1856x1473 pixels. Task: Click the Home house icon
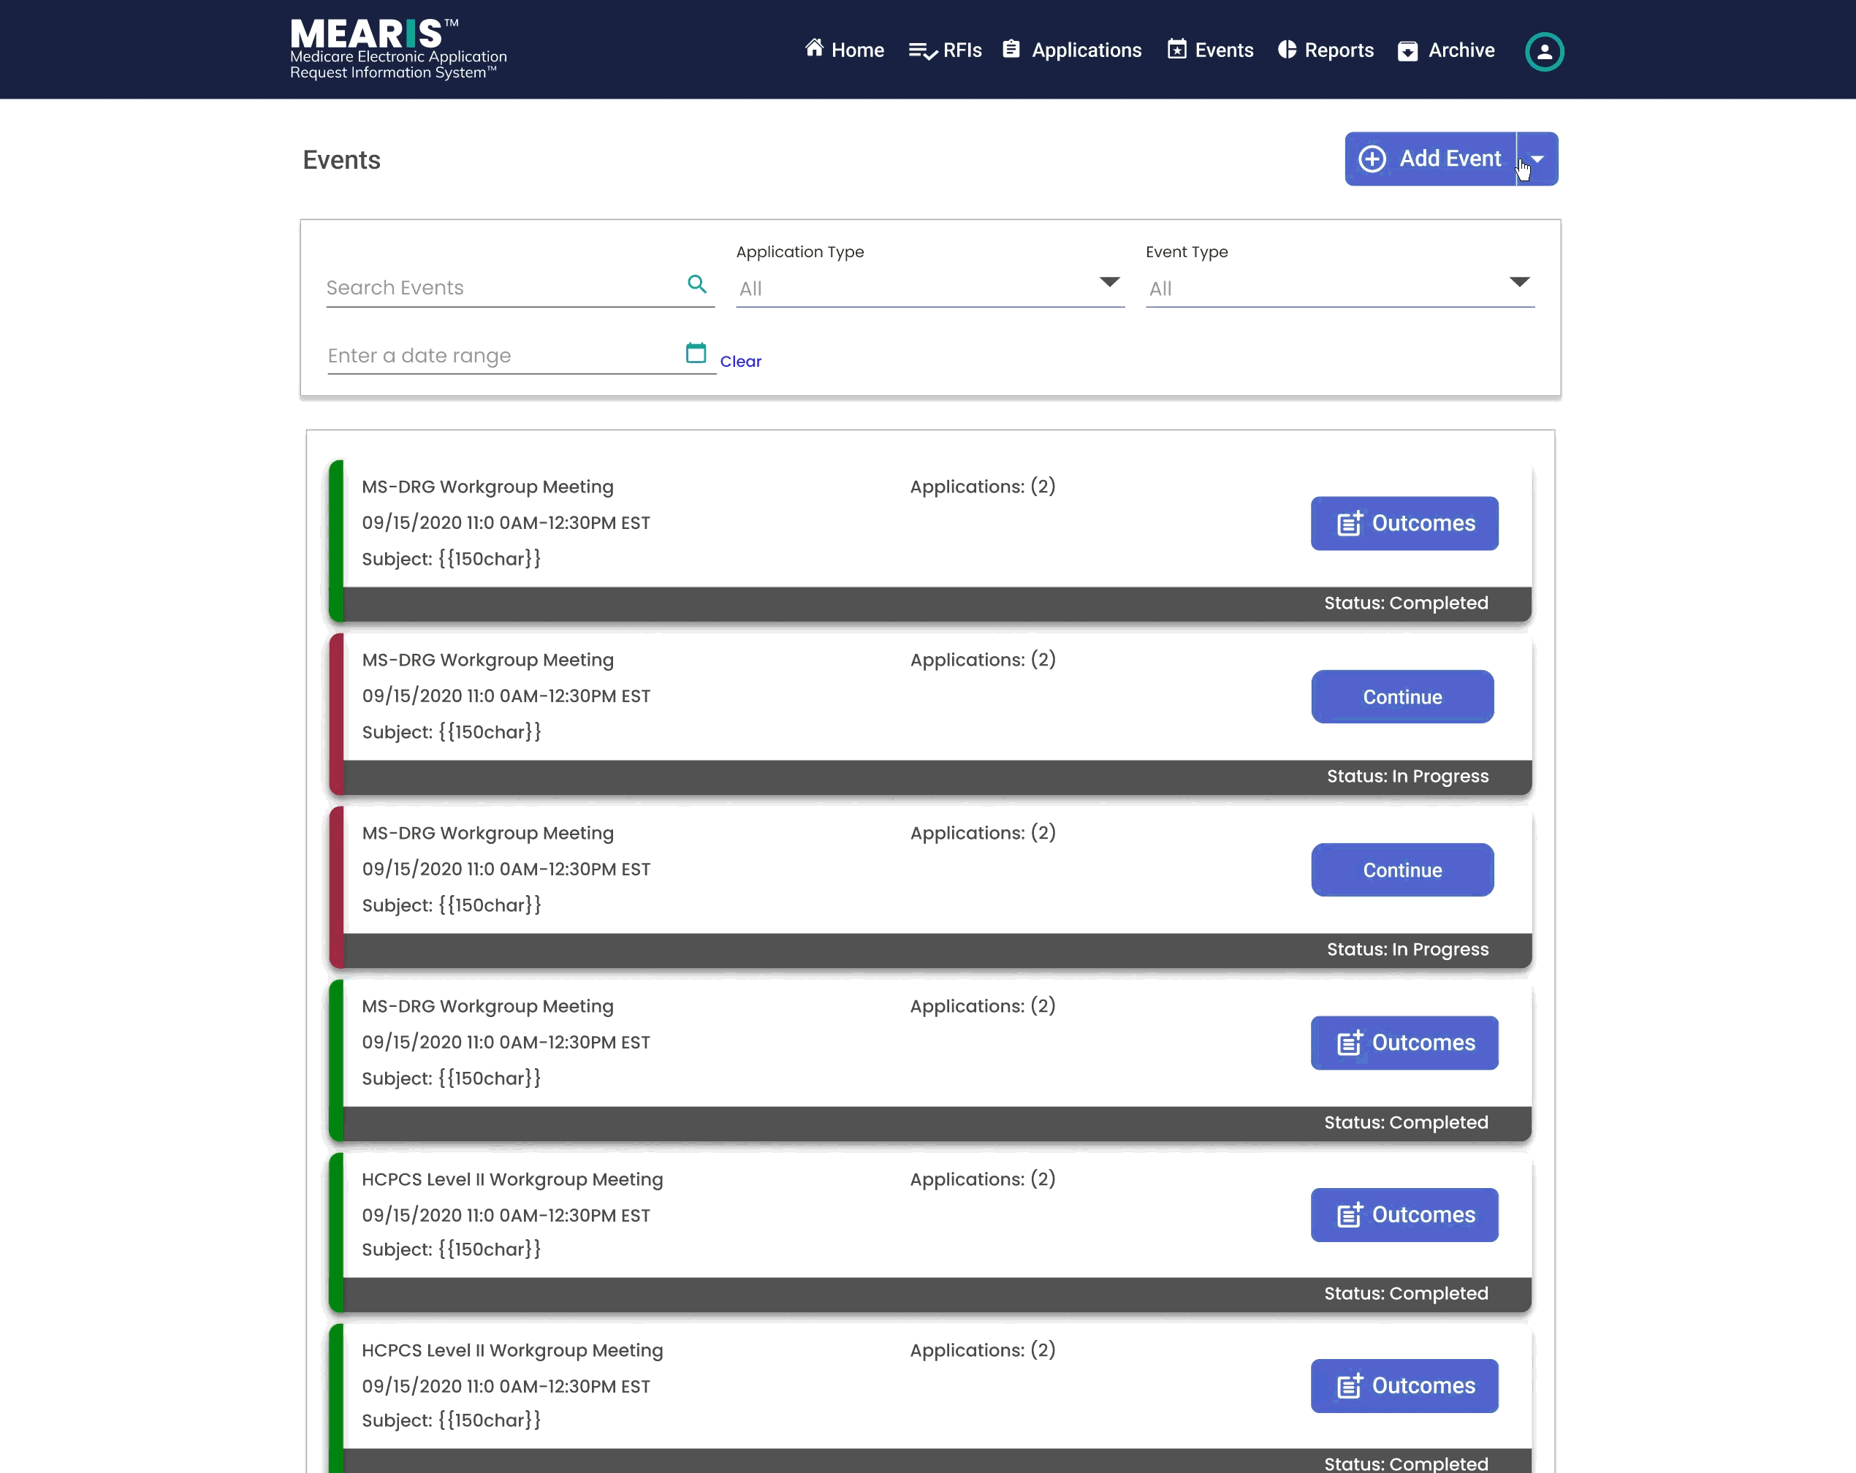point(814,49)
